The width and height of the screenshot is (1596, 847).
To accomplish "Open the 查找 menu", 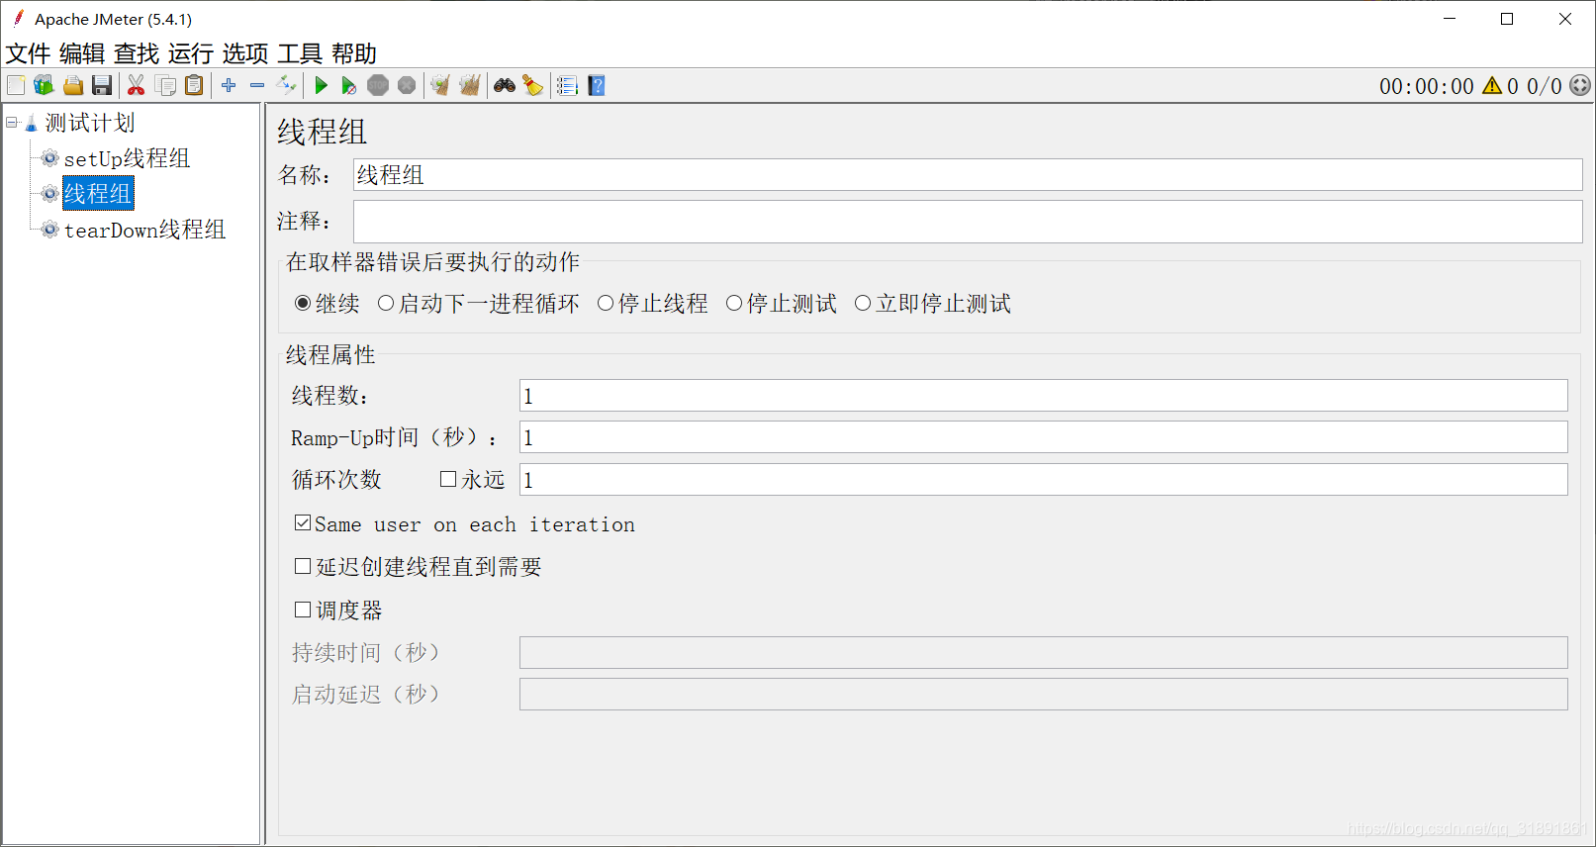I will pos(137,53).
